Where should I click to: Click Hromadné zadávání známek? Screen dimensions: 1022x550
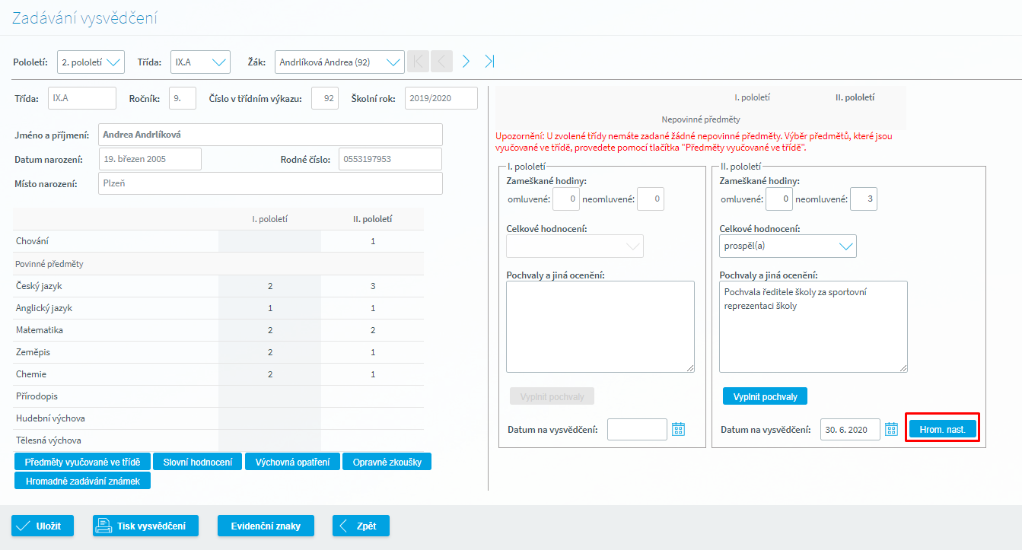tap(82, 481)
